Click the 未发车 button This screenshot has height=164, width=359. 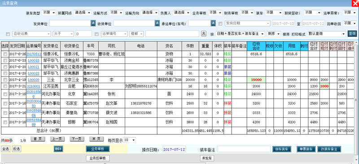[x=207, y=158]
